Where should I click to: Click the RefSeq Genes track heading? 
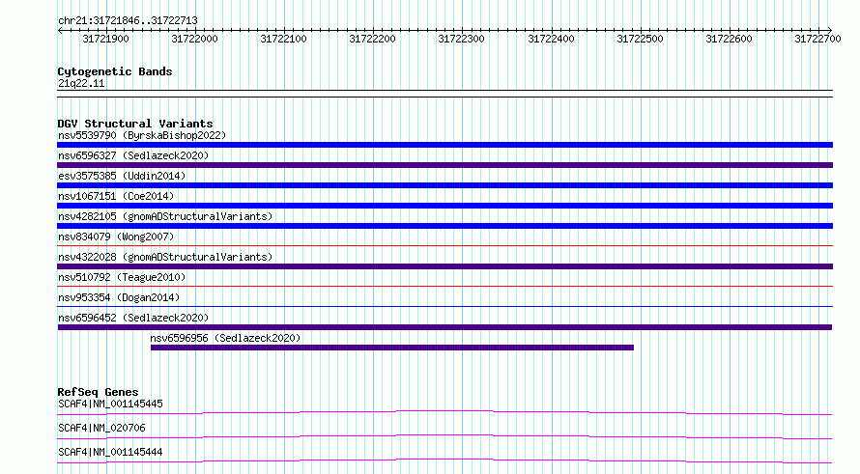pos(98,392)
